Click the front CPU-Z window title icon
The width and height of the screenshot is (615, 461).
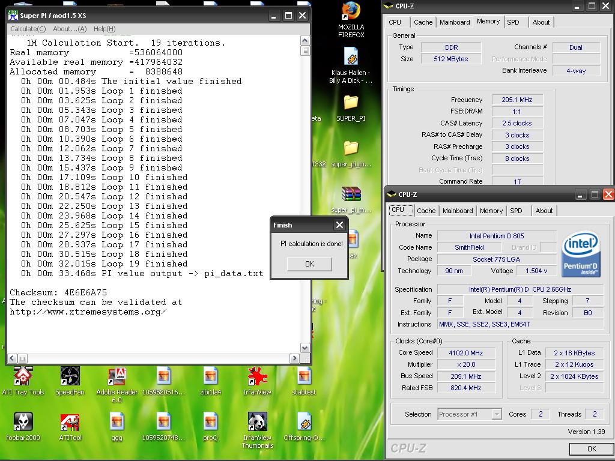click(x=392, y=194)
